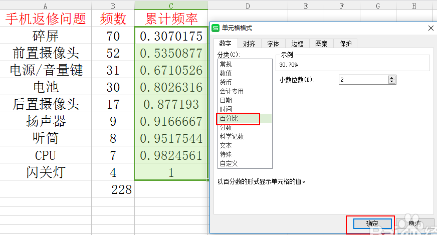Select 百分比 category
This screenshot has width=437, height=235.
(245, 118)
